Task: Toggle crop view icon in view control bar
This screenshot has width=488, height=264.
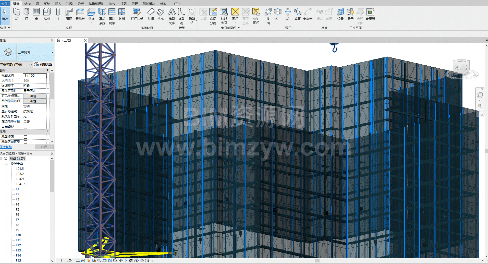Action: 104,260
